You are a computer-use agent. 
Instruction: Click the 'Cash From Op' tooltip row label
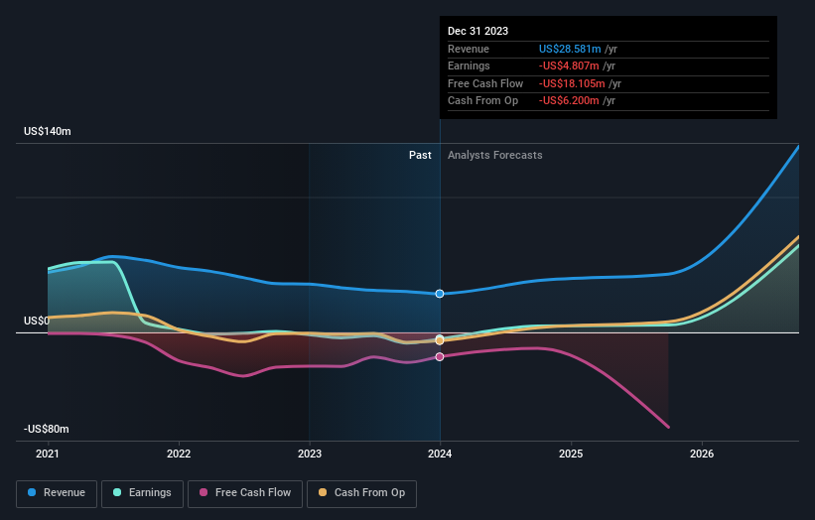coord(482,101)
